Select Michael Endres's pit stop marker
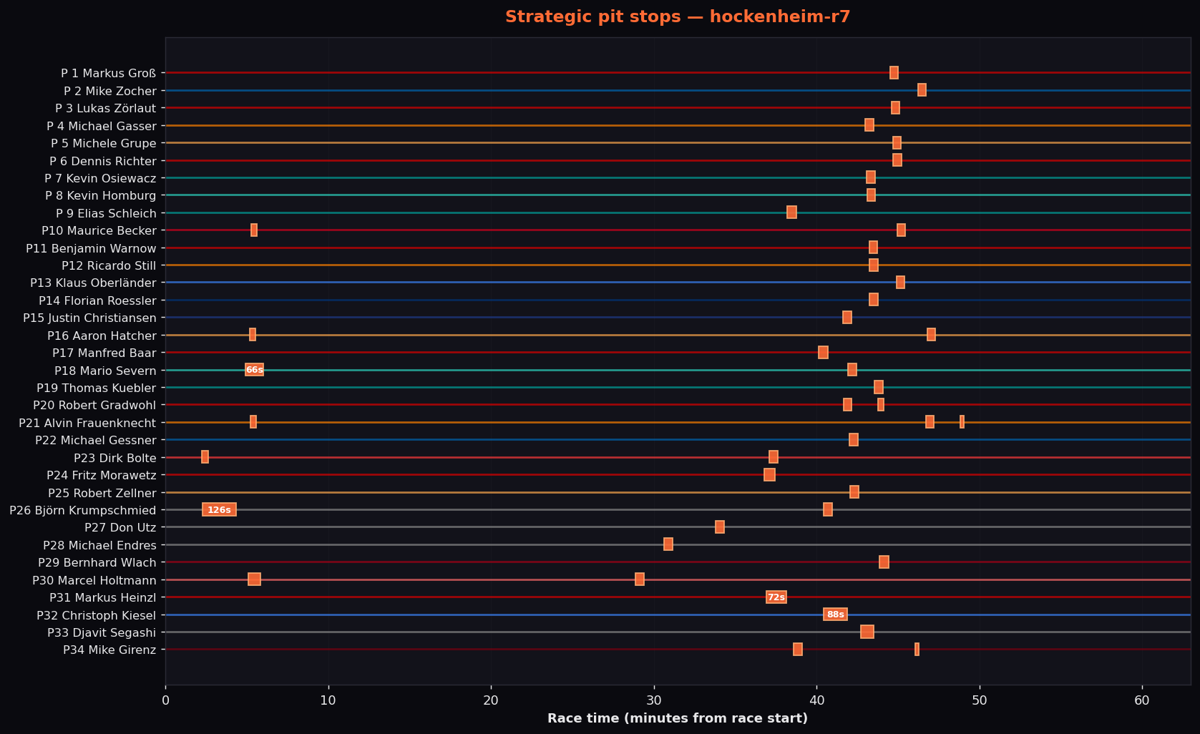 click(668, 544)
